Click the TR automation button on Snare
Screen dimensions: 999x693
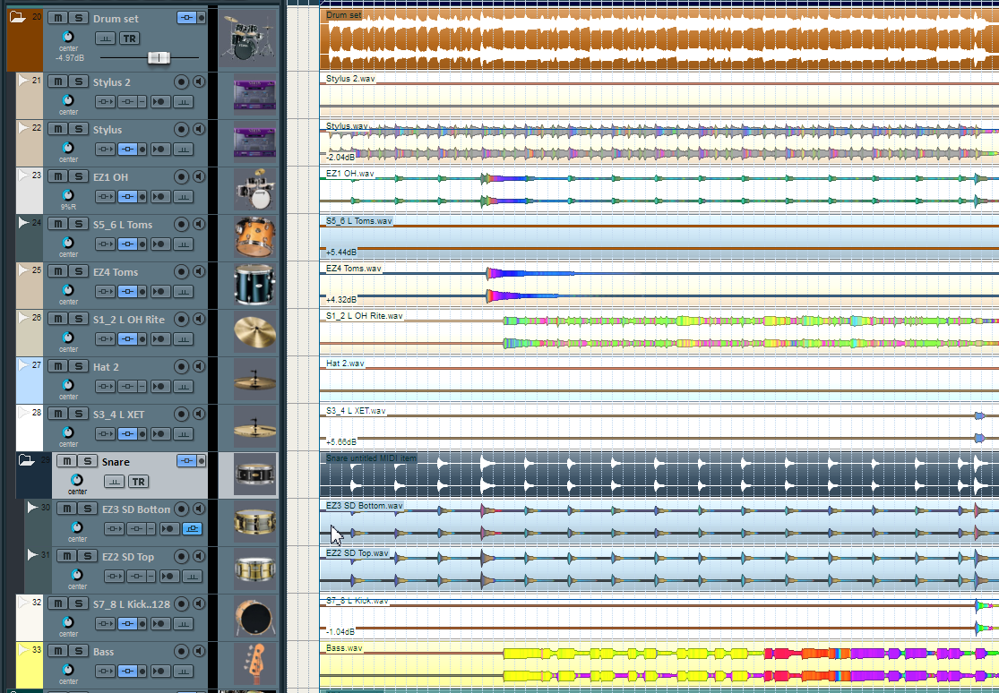pos(138,482)
